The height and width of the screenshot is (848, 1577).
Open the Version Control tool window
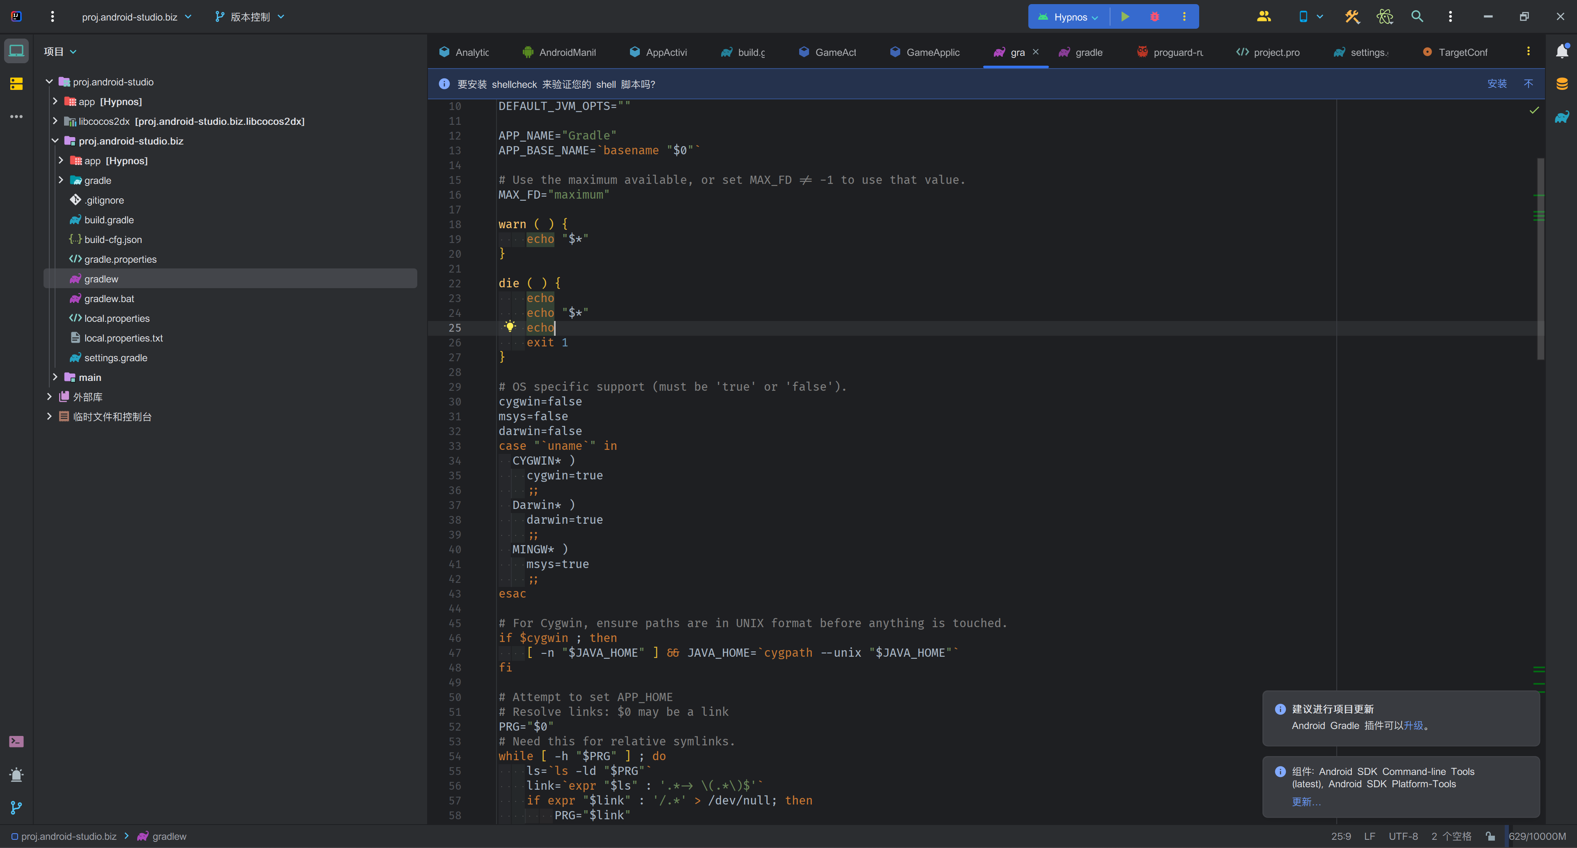[x=16, y=808]
